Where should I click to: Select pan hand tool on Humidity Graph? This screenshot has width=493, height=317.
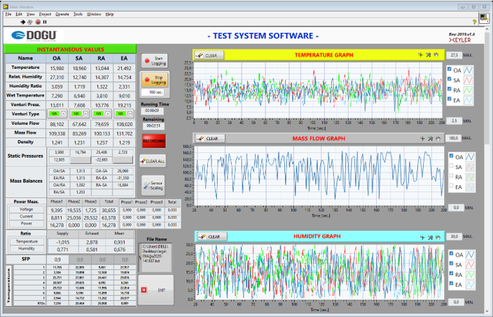tap(438, 237)
